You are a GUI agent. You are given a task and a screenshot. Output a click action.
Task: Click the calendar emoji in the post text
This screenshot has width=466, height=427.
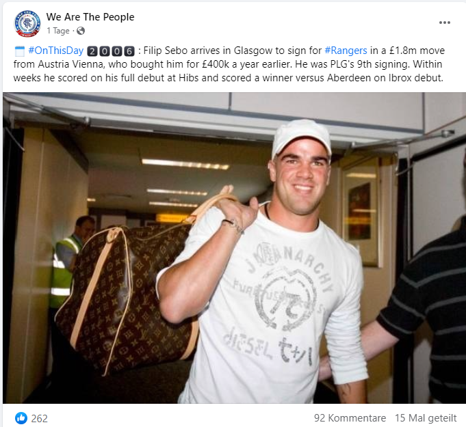[20, 51]
